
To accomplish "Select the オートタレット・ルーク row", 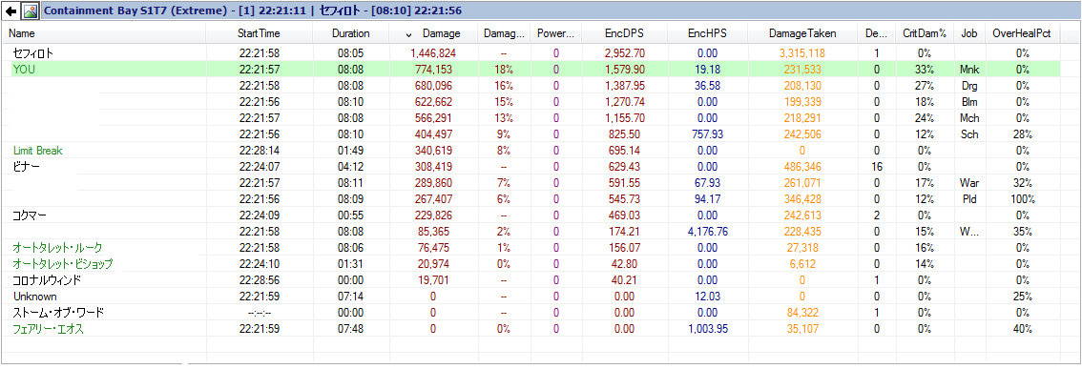I will (535, 247).
